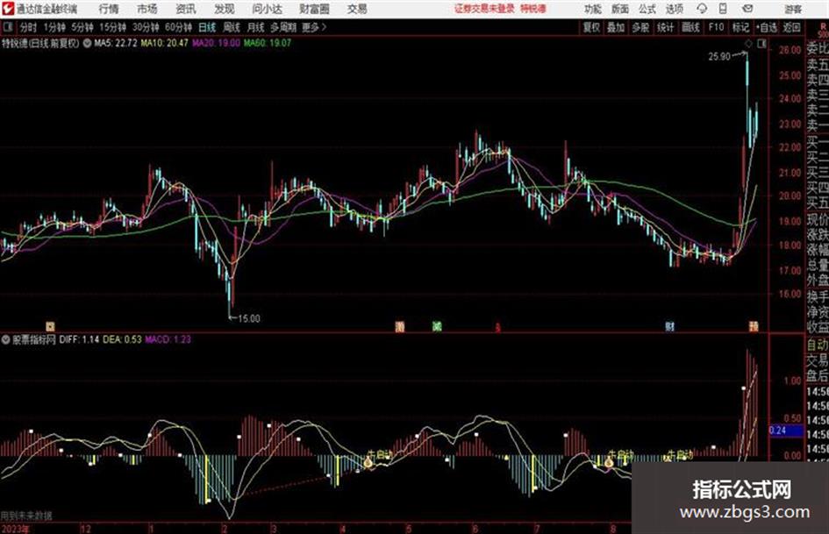
Task: Switch to the 1分钟 period tab
Action: click(54, 27)
